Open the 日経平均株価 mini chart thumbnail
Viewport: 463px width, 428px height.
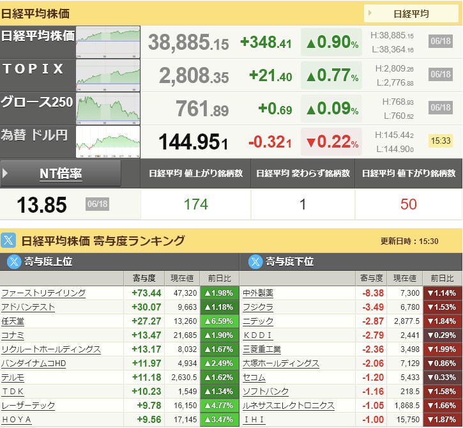(x=108, y=42)
